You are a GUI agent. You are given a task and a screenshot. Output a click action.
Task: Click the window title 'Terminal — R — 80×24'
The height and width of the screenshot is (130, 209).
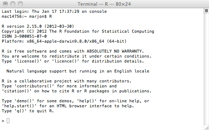pyautogui.click(x=104, y=4)
